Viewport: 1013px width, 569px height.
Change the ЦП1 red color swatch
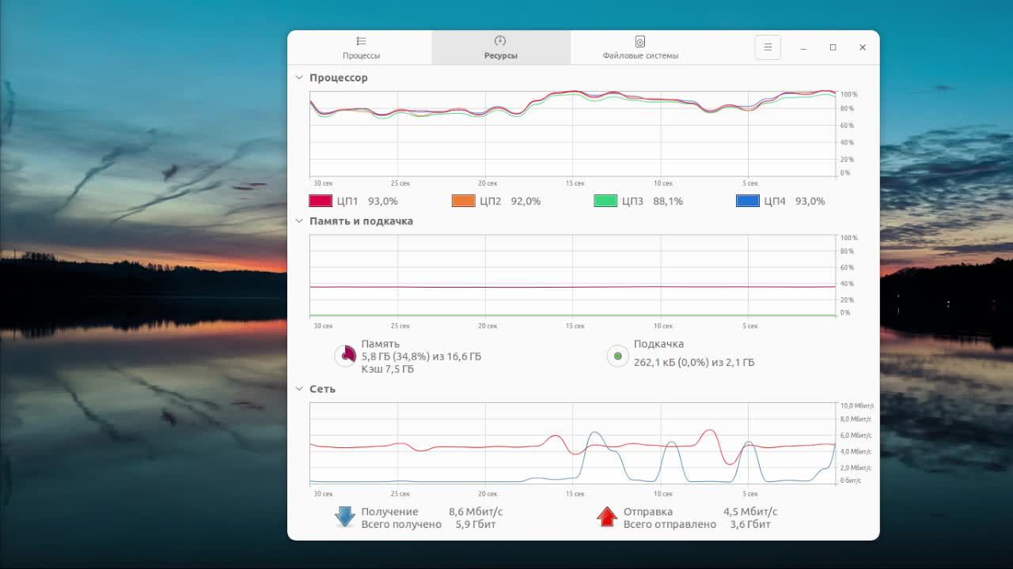321,201
